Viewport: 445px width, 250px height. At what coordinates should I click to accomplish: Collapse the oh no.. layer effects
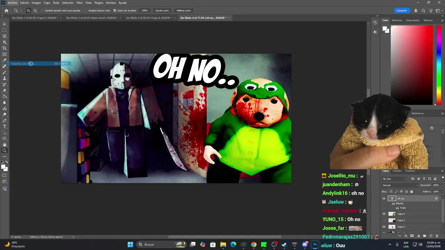coord(440,199)
